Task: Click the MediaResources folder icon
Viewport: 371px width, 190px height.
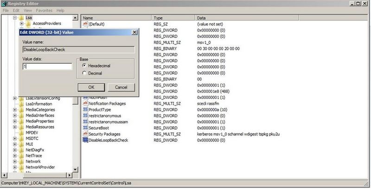Action: click(x=21, y=127)
